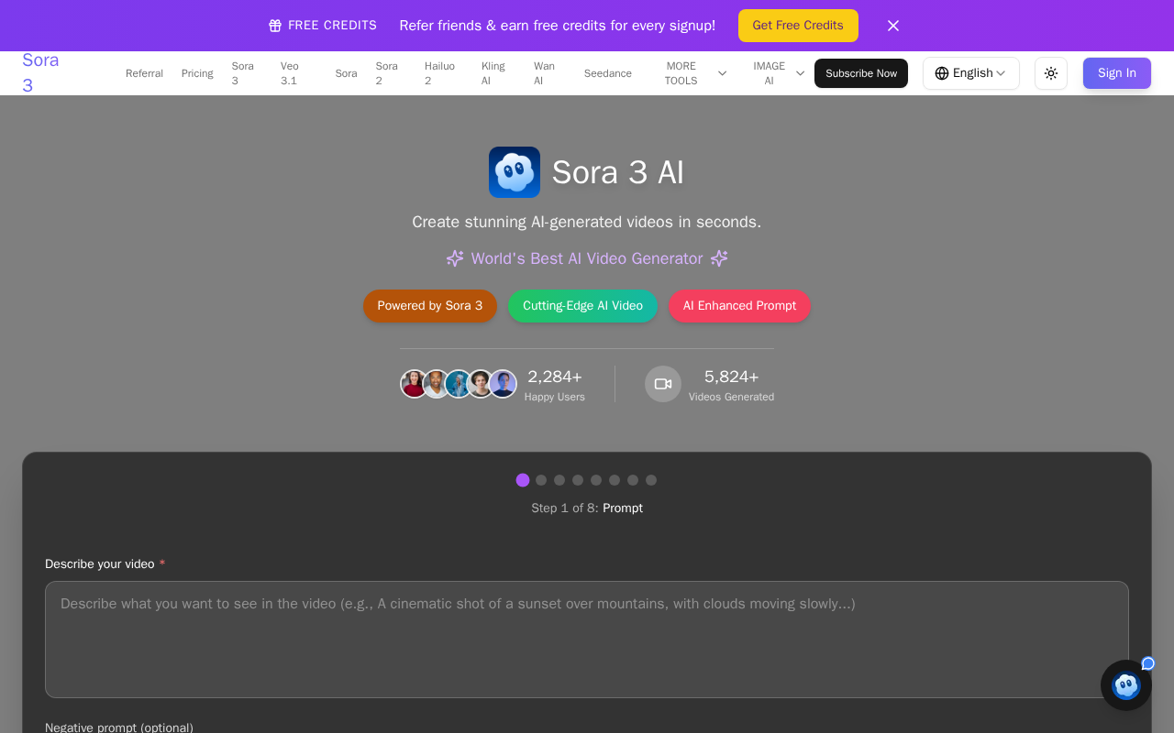Open the English language selector
Screen dimensions: 1174x733
[x=971, y=73]
